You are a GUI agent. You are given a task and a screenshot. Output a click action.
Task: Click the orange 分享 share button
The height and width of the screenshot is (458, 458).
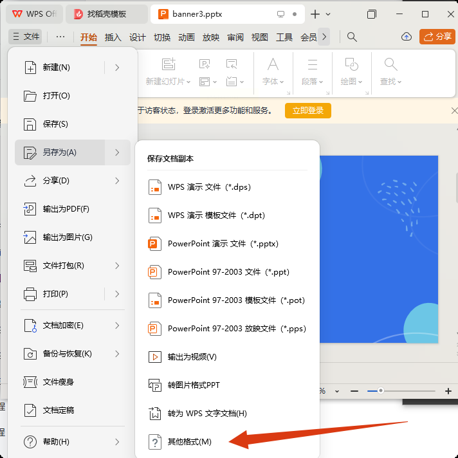(x=437, y=37)
